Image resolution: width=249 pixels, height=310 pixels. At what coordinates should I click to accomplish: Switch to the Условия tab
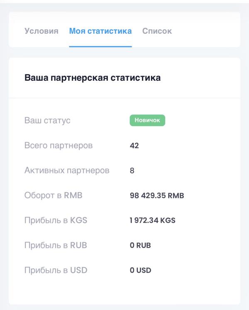41,31
